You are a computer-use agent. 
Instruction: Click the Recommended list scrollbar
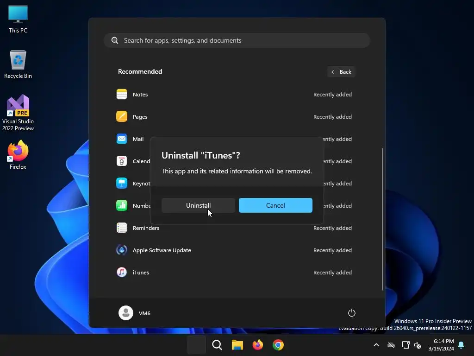(383, 219)
